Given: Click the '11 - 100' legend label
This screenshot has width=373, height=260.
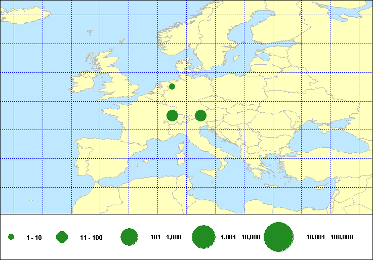Looking at the screenshot, I should click(x=91, y=238).
